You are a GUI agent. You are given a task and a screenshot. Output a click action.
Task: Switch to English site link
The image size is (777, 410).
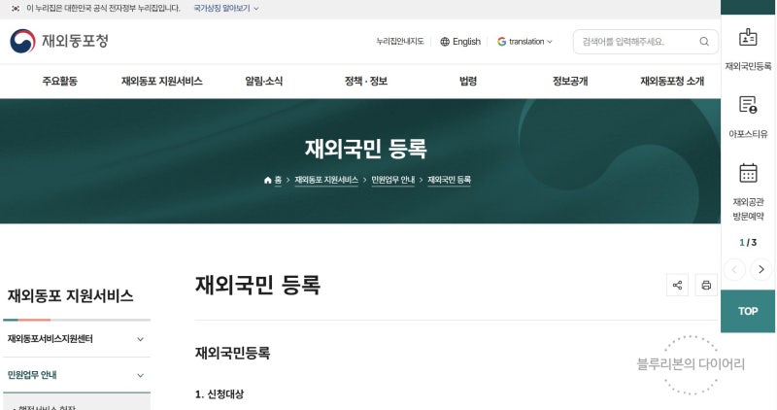[x=466, y=42]
